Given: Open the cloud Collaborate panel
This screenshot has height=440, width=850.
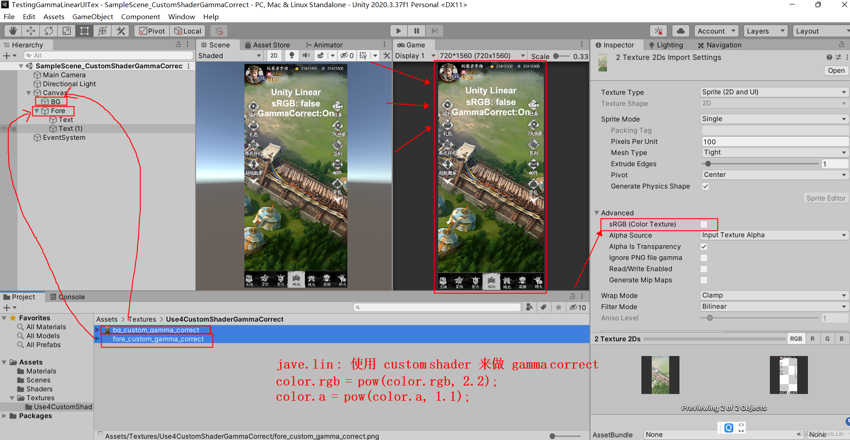Looking at the screenshot, I should pos(681,31).
